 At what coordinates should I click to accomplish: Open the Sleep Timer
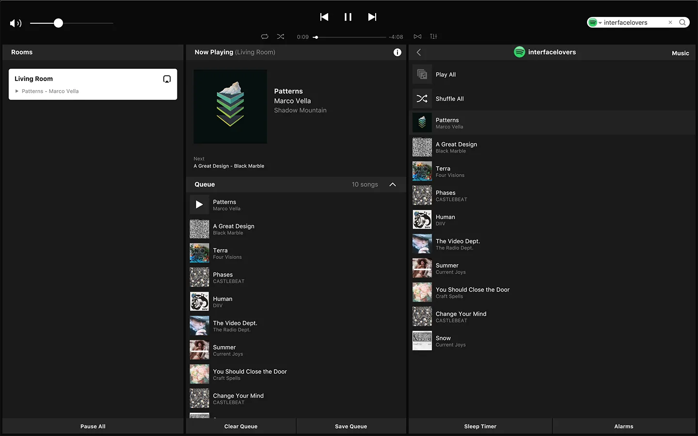pos(480,426)
